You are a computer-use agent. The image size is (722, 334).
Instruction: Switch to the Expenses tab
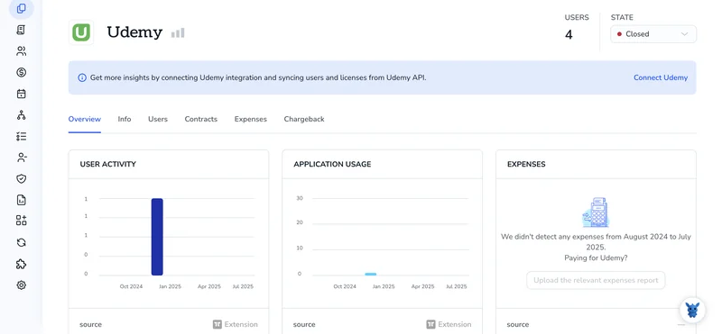pos(251,119)
